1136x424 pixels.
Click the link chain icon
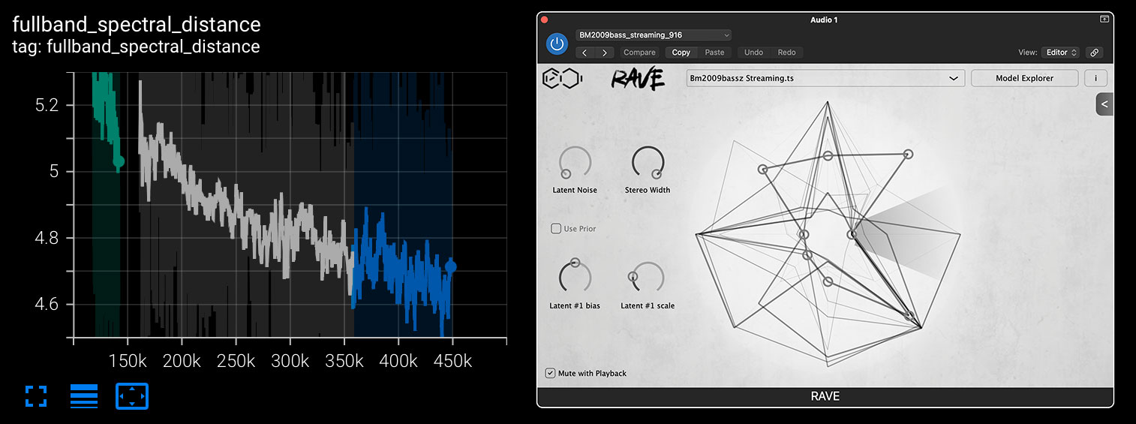click(1095, 53)
